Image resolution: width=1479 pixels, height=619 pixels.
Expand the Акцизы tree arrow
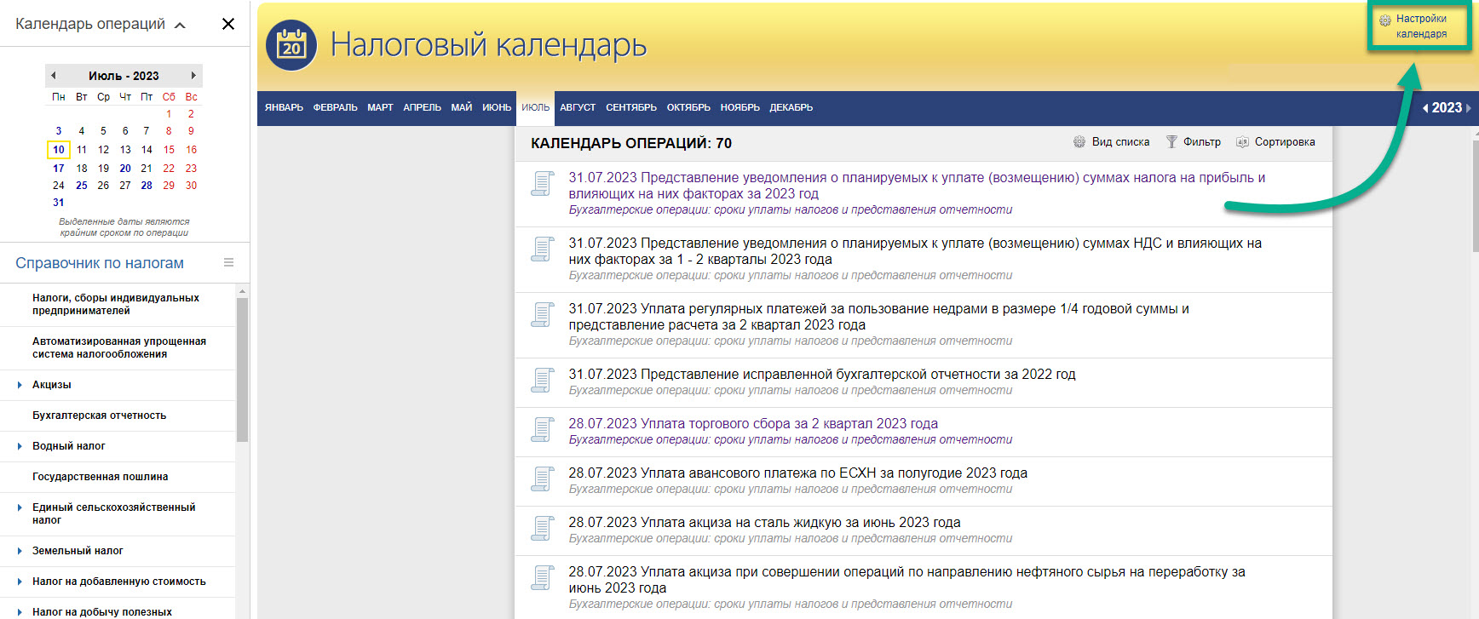click(x=20, y=385)
